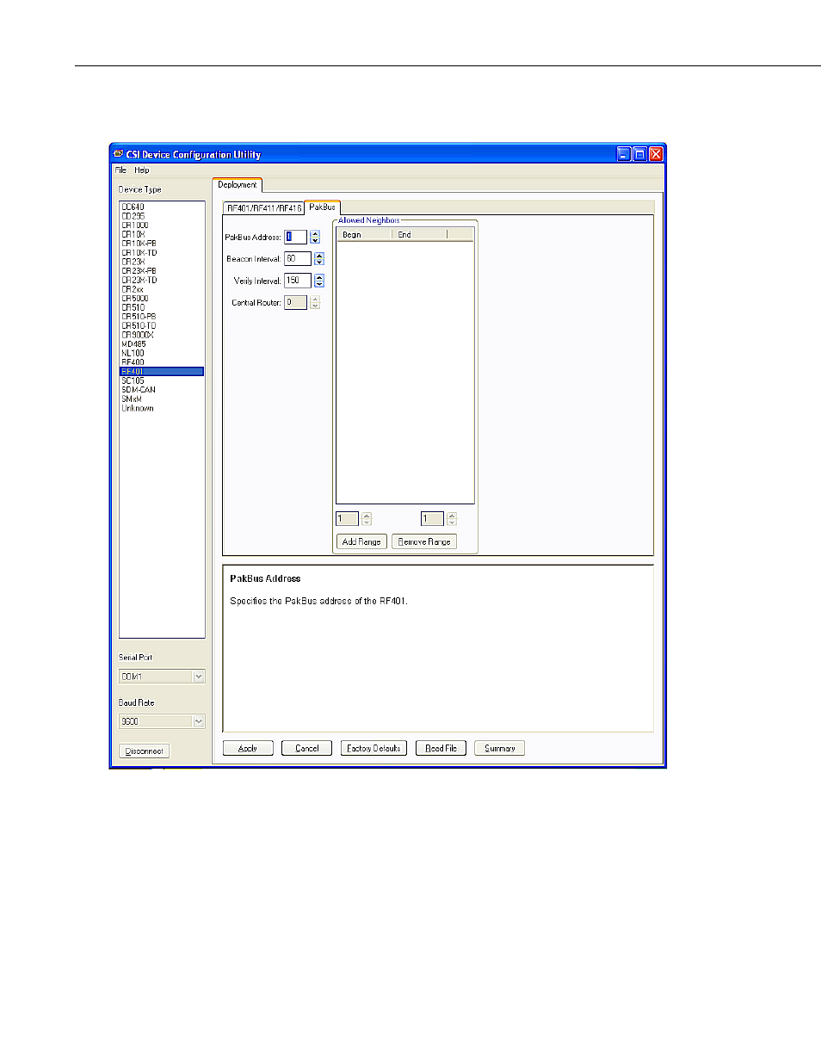Select SDM-CAN device type
This screenshot has height=1063, width=821.
(139, 390)
